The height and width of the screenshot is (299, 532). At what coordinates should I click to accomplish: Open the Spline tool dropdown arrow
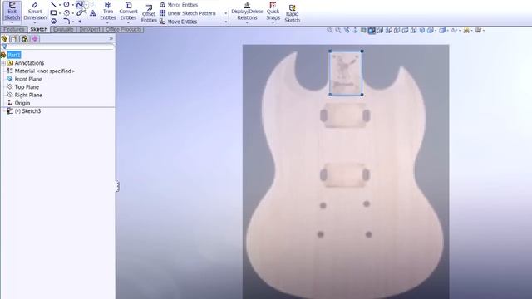[x=86, y=5]
